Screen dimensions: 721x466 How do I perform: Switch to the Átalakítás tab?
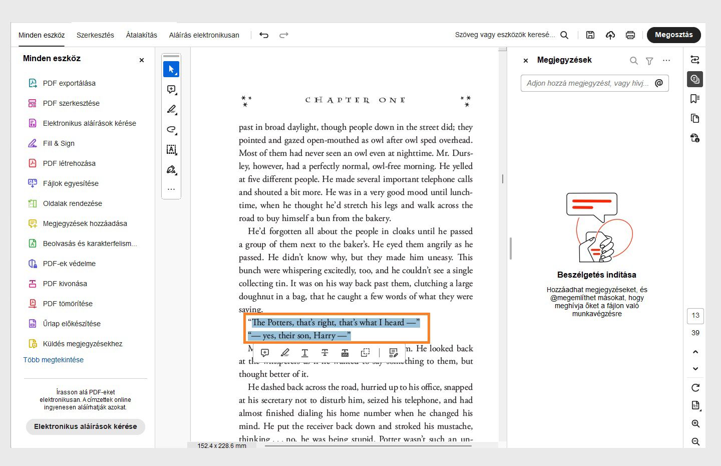[142, 35]
